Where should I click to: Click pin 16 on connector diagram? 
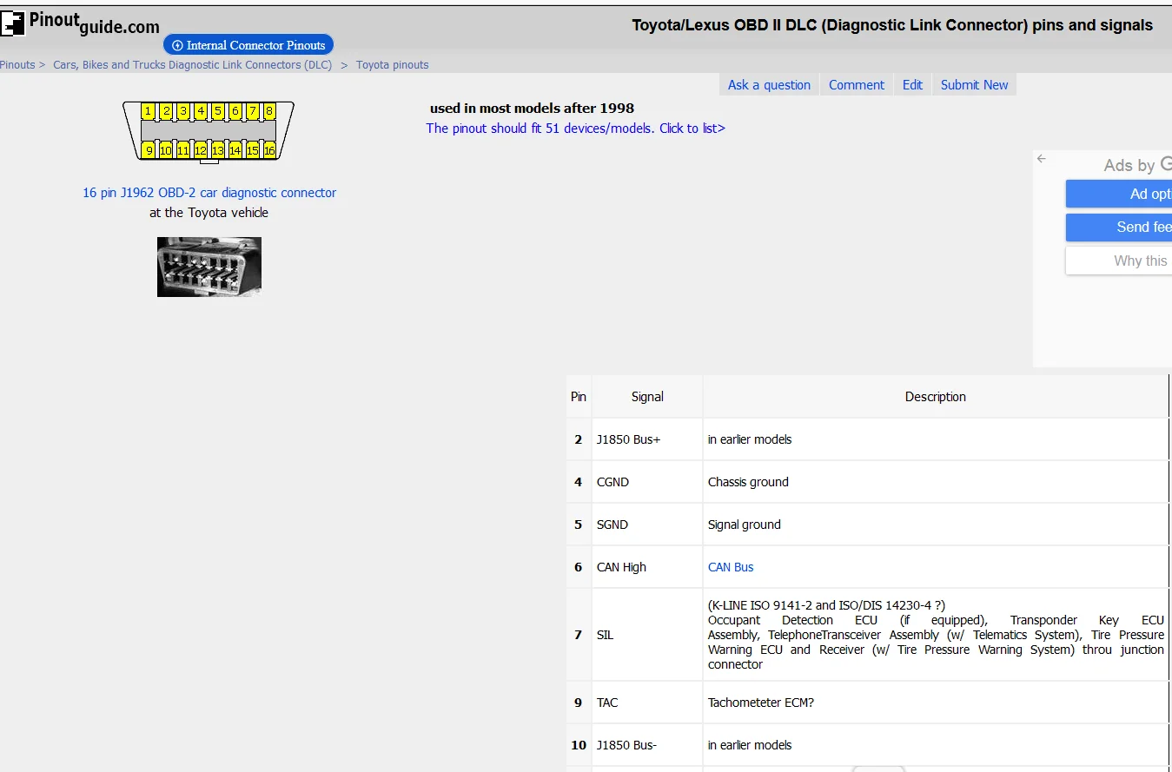pyautogui.click(x=269, y=150)
